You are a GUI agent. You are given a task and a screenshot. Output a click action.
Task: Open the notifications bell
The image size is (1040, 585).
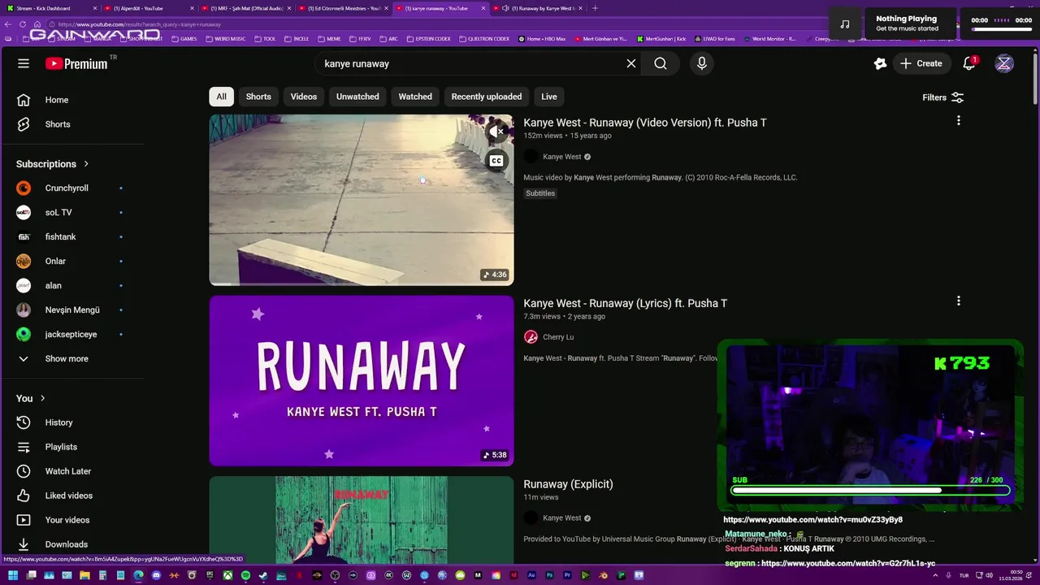tap(969, 63)
